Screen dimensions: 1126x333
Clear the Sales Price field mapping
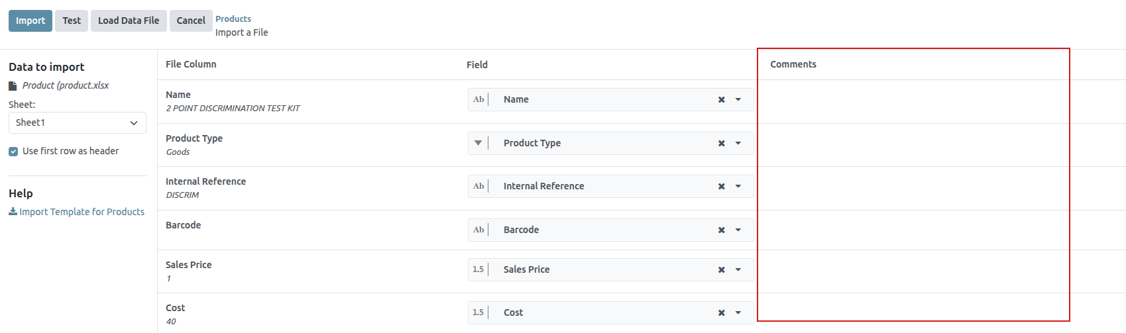click(x=721, y=270)
